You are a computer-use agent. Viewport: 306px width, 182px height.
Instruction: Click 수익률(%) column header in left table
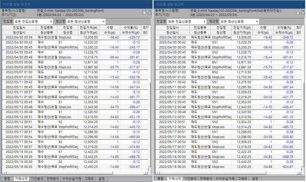click(x=131, y=27)
